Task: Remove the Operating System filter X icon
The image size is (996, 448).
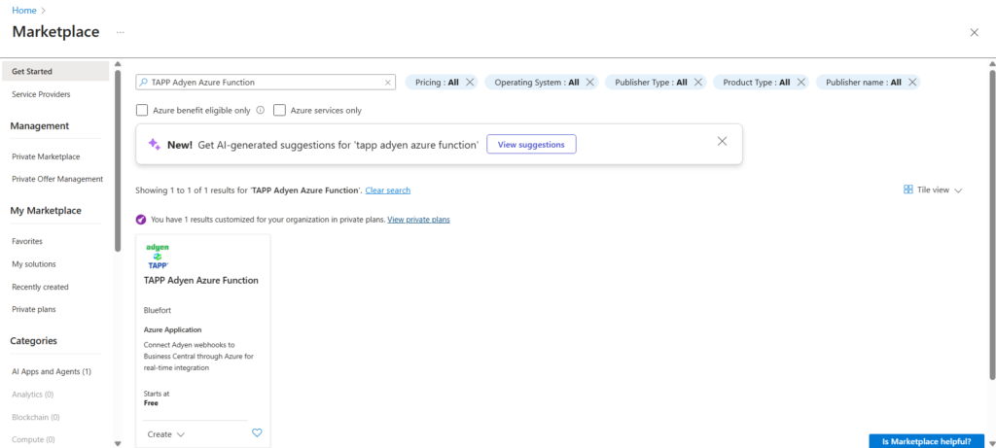Action: click(590, 83)
